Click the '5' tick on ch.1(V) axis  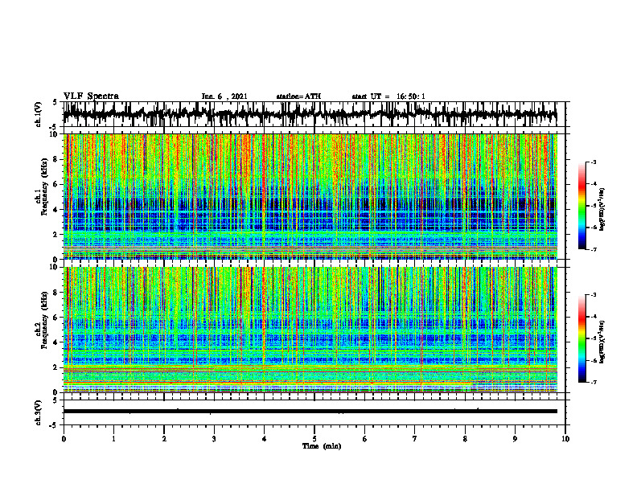click(55, 102)
